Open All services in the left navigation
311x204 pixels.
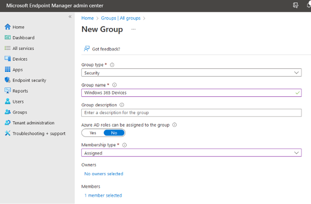coord(23,48)
